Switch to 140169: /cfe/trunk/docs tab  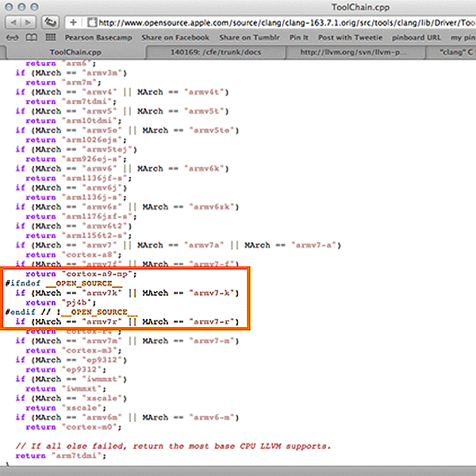click(216, 52)
